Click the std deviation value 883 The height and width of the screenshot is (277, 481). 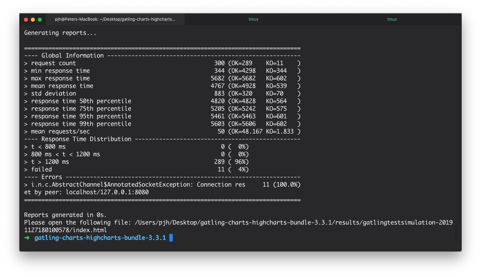(x=219, y=93)
